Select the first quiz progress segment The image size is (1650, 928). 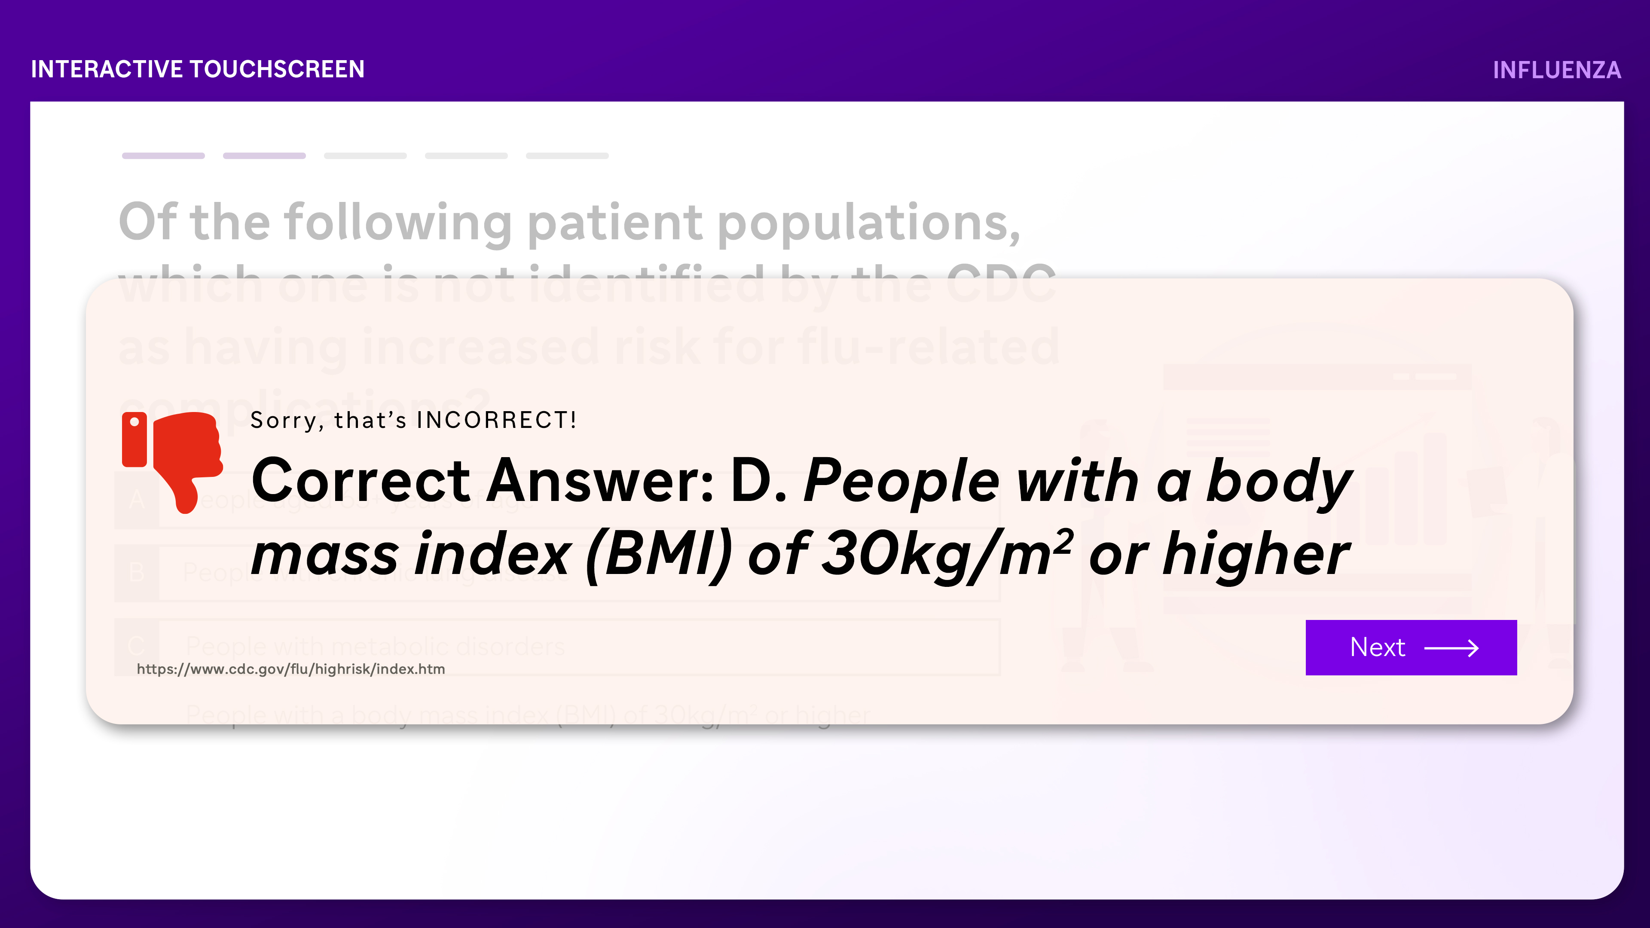(x=163, y=156)
